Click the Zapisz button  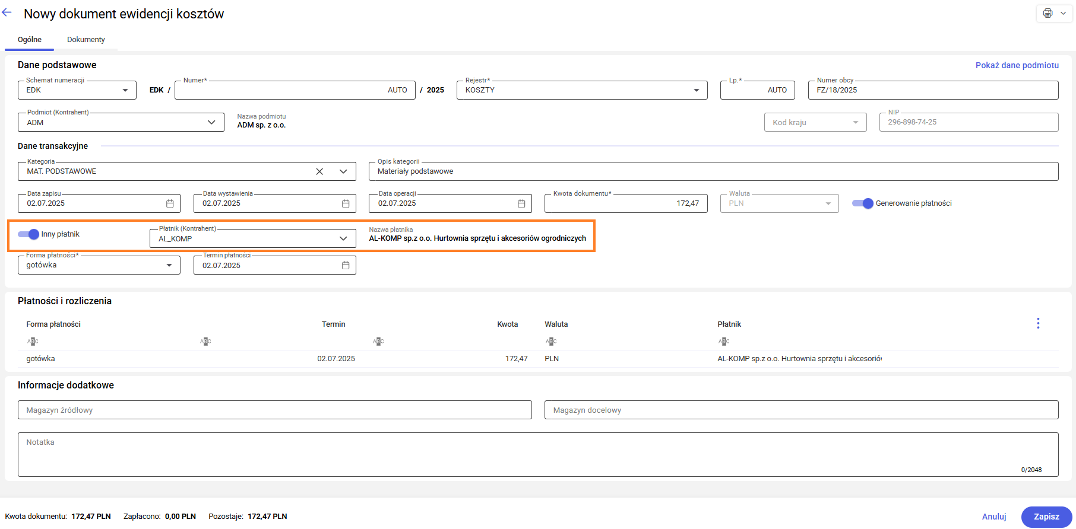tap(1046, 517)
